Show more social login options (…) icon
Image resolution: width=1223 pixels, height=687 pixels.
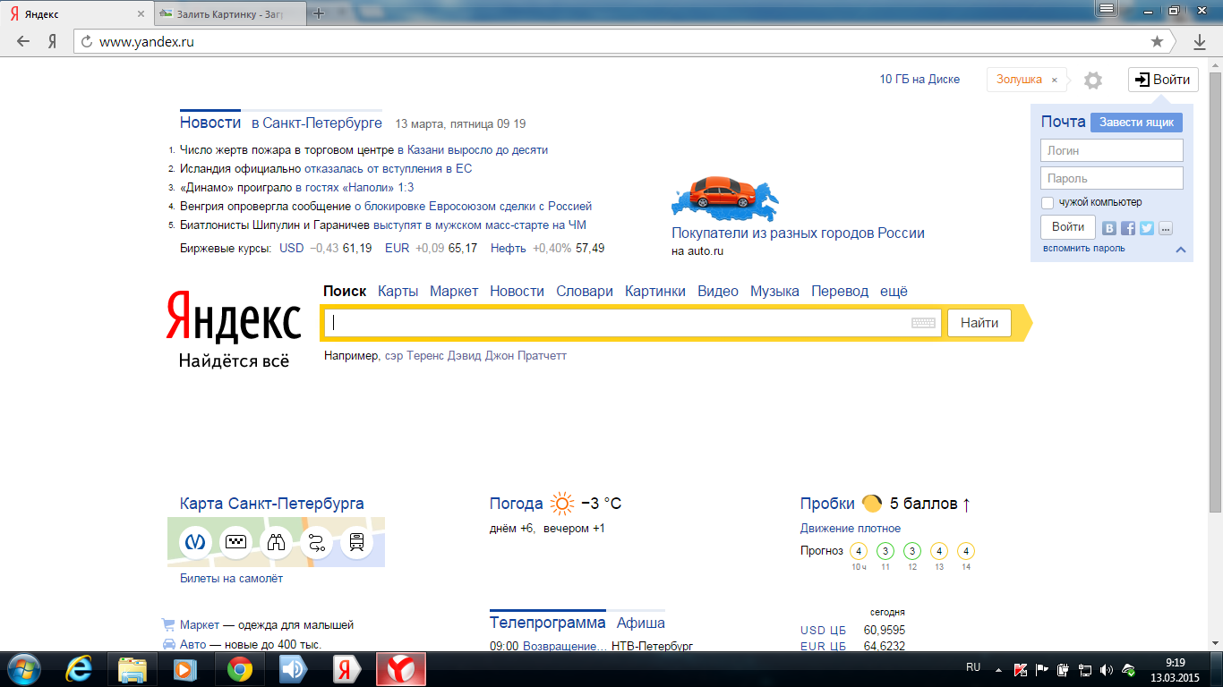tap(1166, 228)
